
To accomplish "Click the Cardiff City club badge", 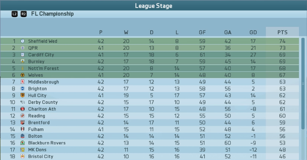I will coord(23,55).
